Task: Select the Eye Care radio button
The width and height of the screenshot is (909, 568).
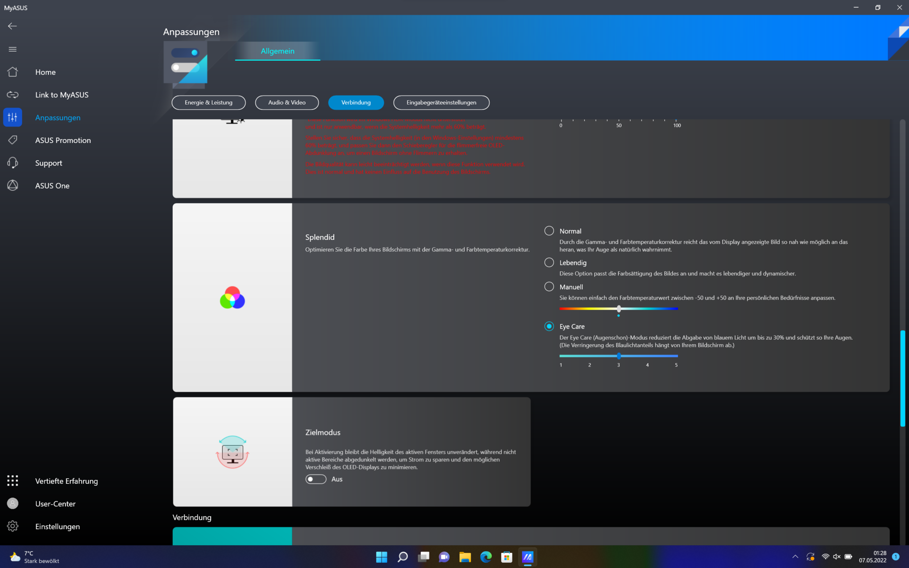Action: click(x=549, y=327)
